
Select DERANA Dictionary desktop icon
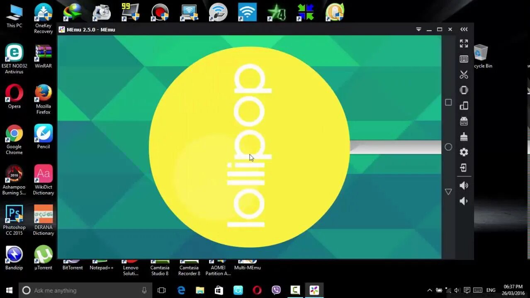[x=44, y=220]
